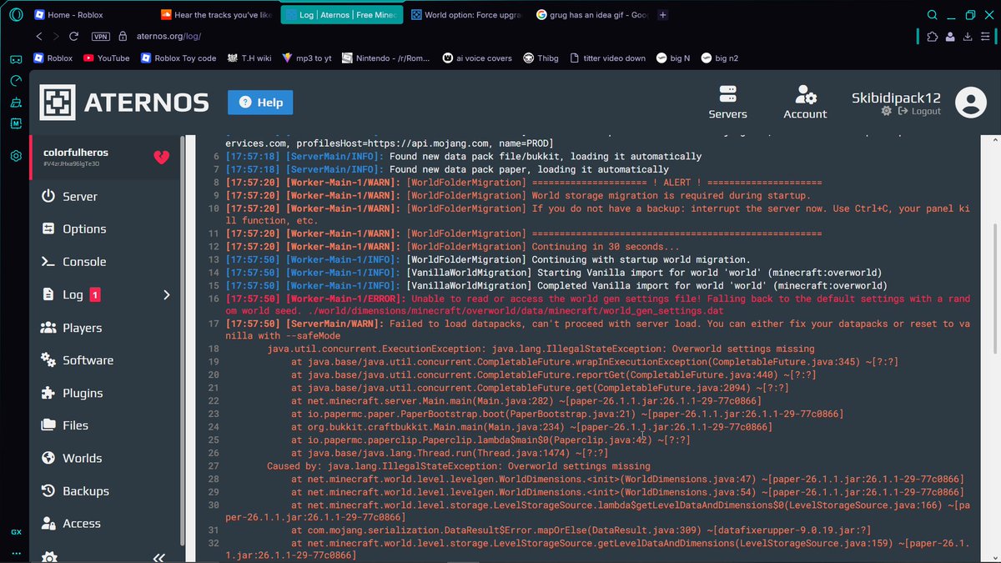Open the browser downloads icon

click(x=967, y=37)
